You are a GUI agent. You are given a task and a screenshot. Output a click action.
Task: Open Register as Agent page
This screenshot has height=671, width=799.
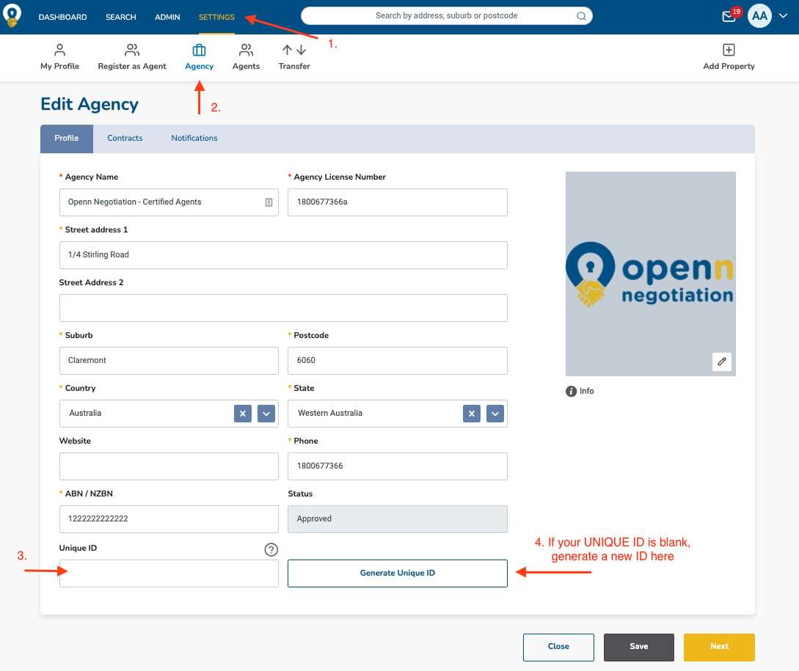point(132,57)
